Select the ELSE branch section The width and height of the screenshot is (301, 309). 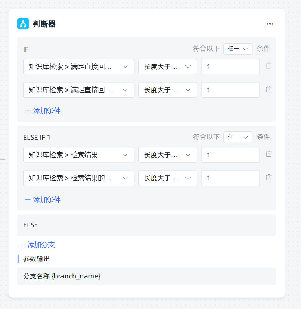click(146, 225)
